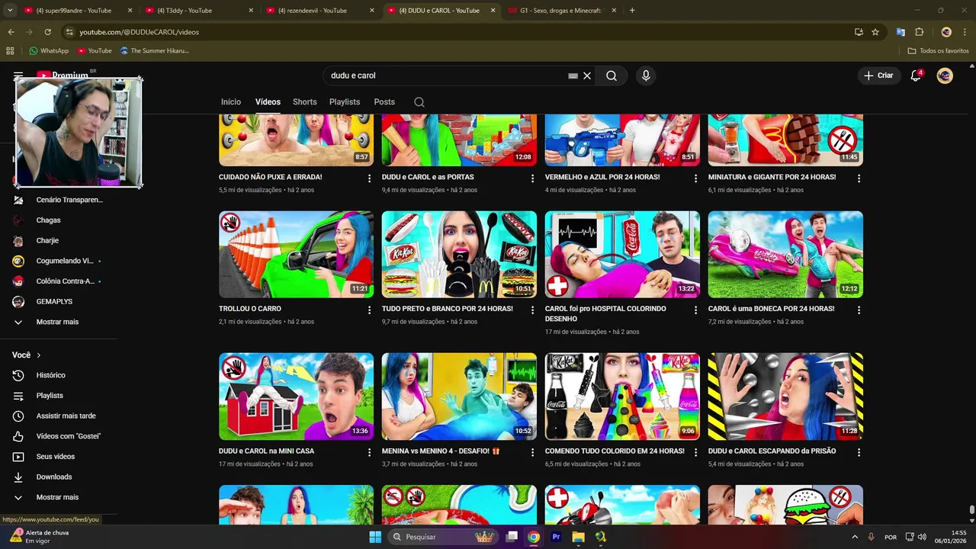Switch to the Início channel tab
This screenshot has width=976, height=549.
coord(231,102)
